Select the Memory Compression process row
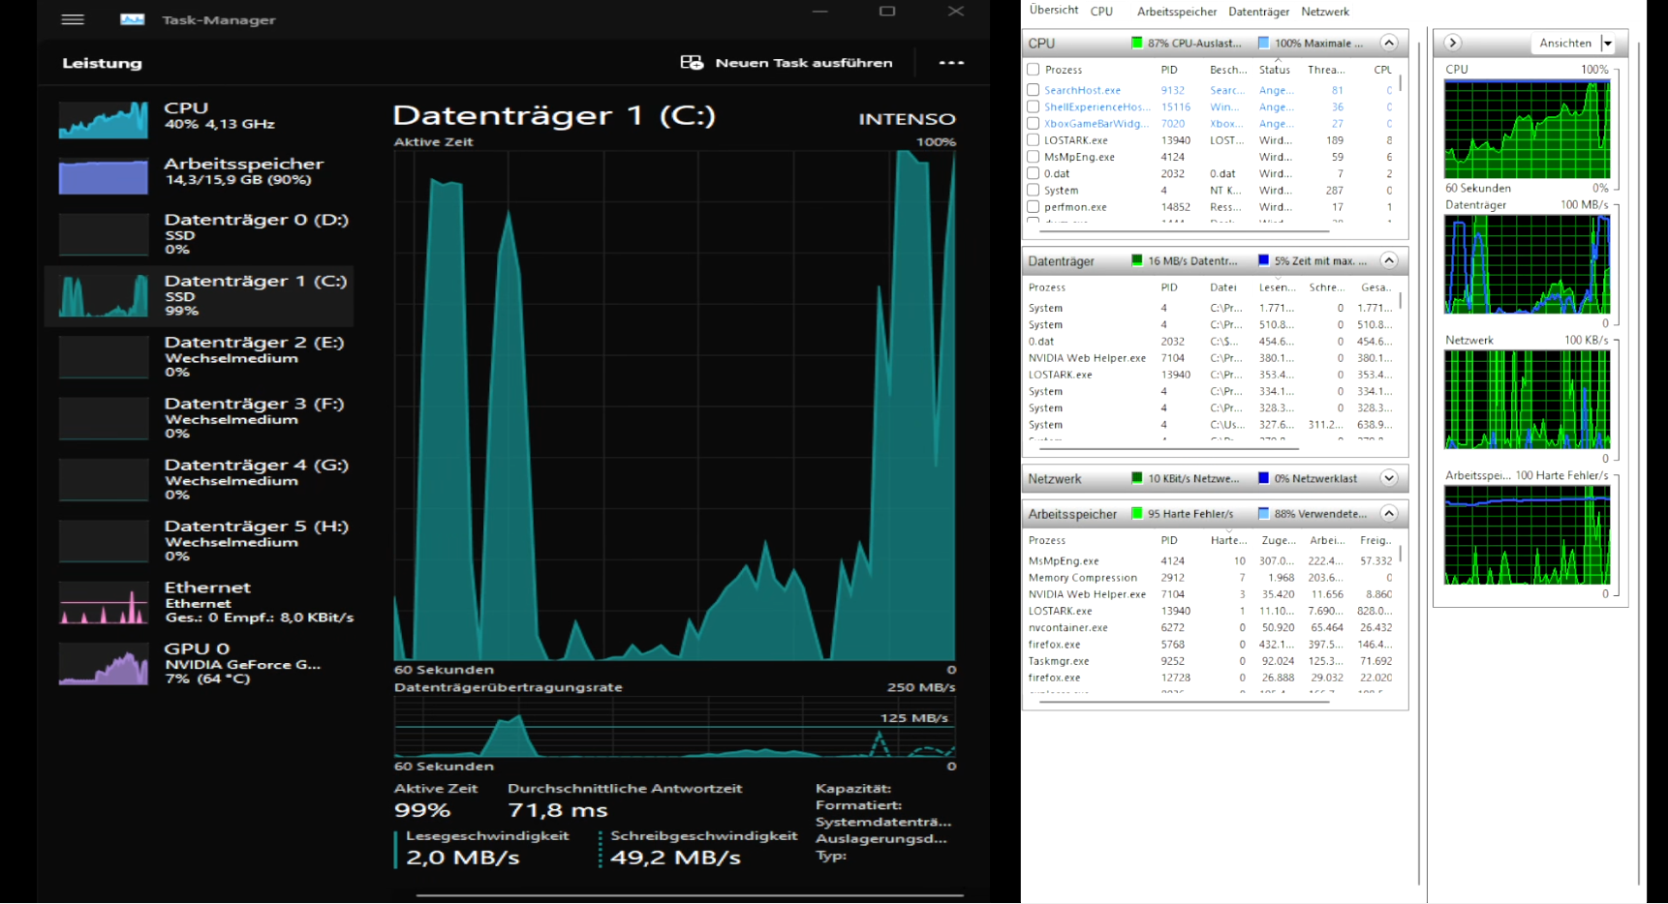Viewport: 1668px width, 904px height. point(1211,578)
